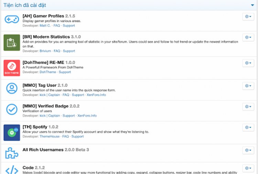
Task: Click the DohTheme red logo icon
Action: [x=12, y=68]
